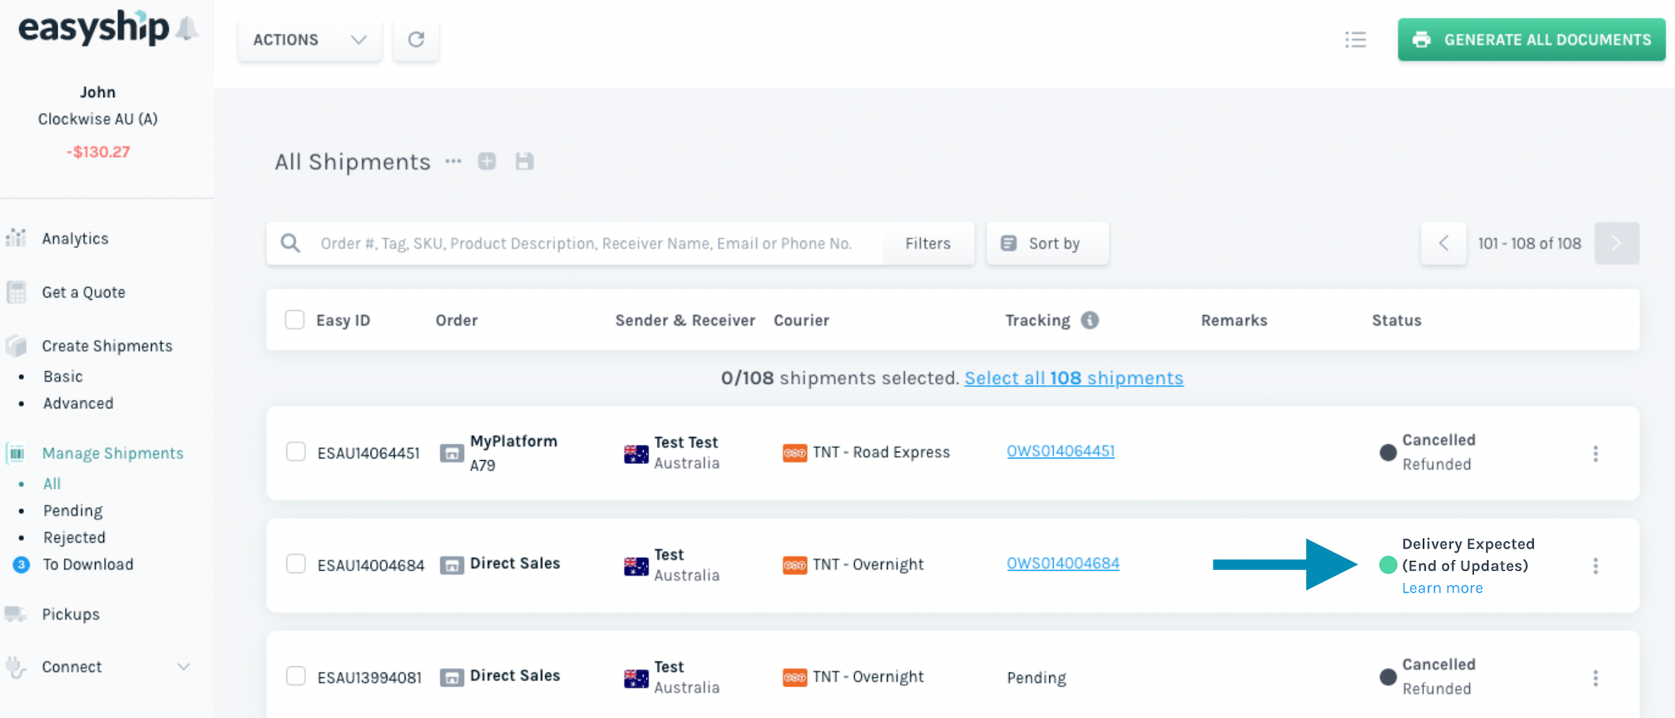Click the Pickups truck icon
Viewport: 1675px width, 718px height.
16,613
